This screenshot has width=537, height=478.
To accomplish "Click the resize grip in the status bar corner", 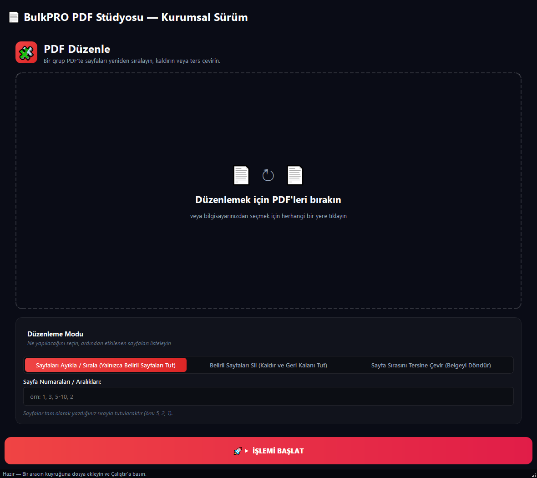I will click(x=533, y=474).
